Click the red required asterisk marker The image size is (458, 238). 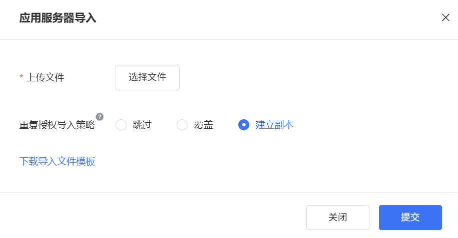click(x=22, y=77)
